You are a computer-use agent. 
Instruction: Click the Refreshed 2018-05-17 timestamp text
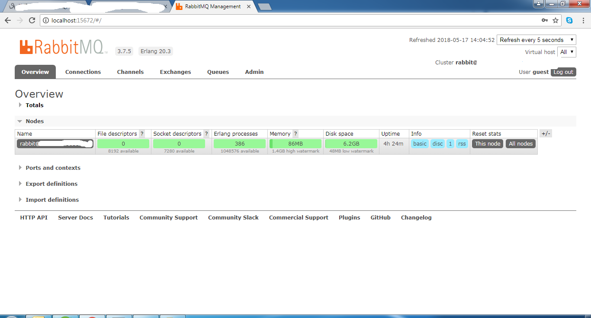[x=452, y=40]
